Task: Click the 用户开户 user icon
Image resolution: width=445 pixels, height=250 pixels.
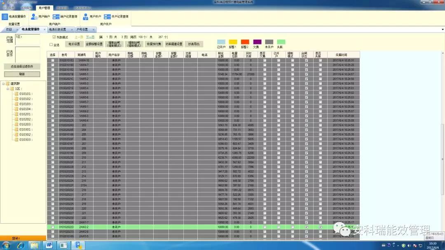Action: 85,17
